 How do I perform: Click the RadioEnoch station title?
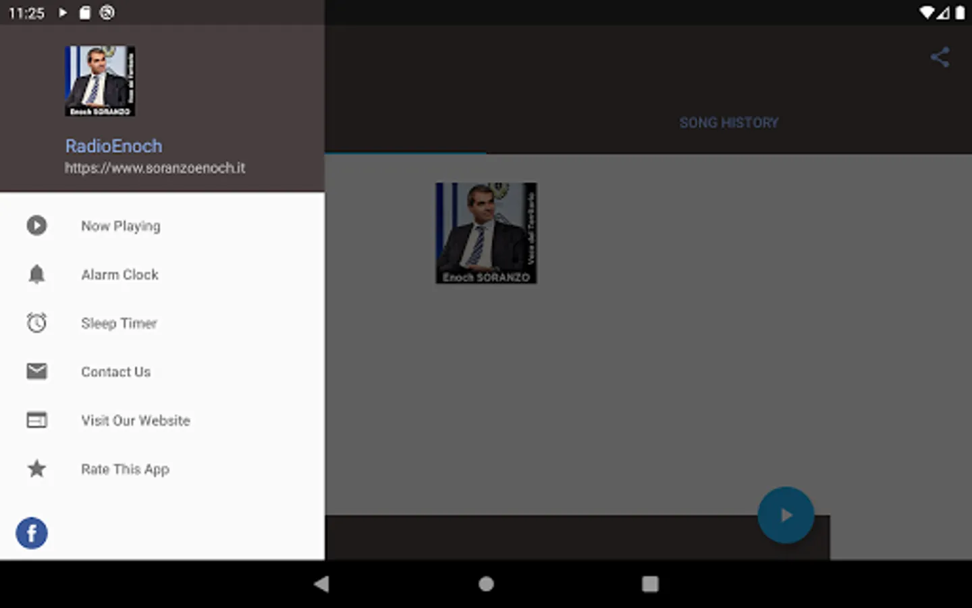tap(113, 146)
